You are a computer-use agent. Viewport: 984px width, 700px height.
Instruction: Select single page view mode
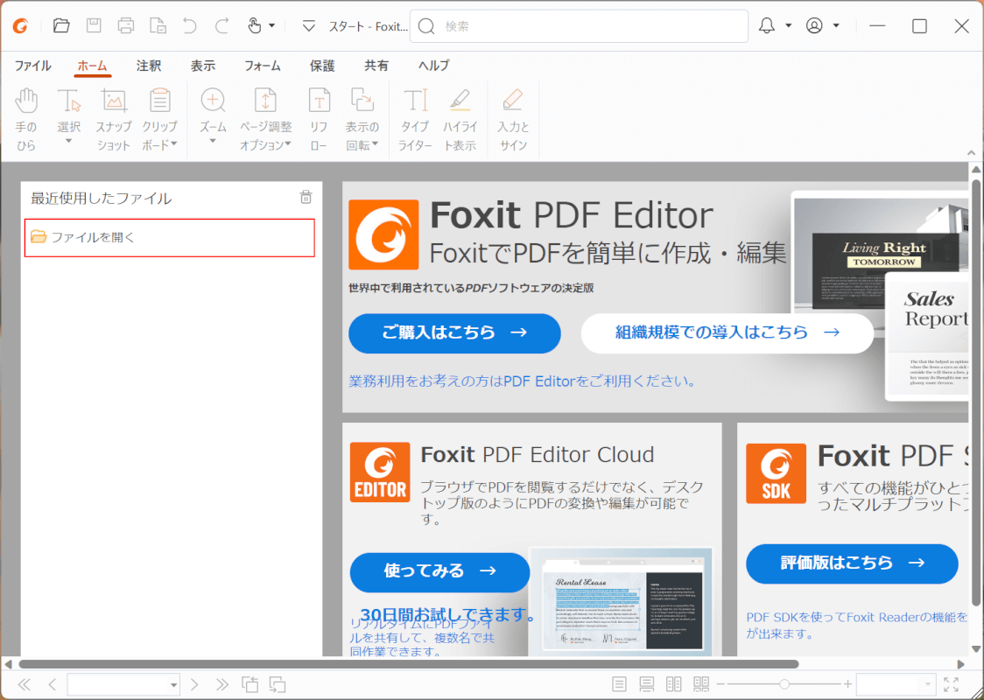click(619, 684)
